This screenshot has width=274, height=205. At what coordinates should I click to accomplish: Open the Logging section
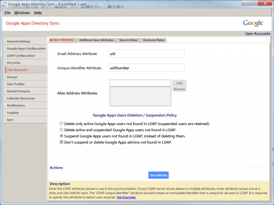coord(26,113)
